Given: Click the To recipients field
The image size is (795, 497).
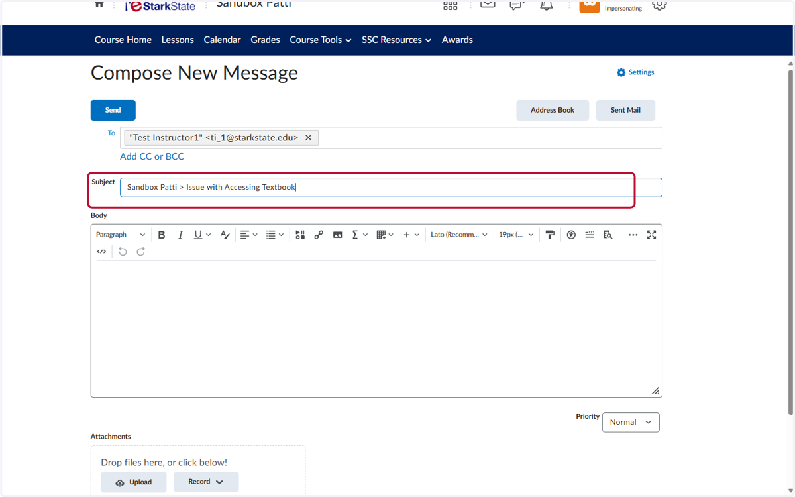Looking at the screenshot, I should tap(391, 138).
